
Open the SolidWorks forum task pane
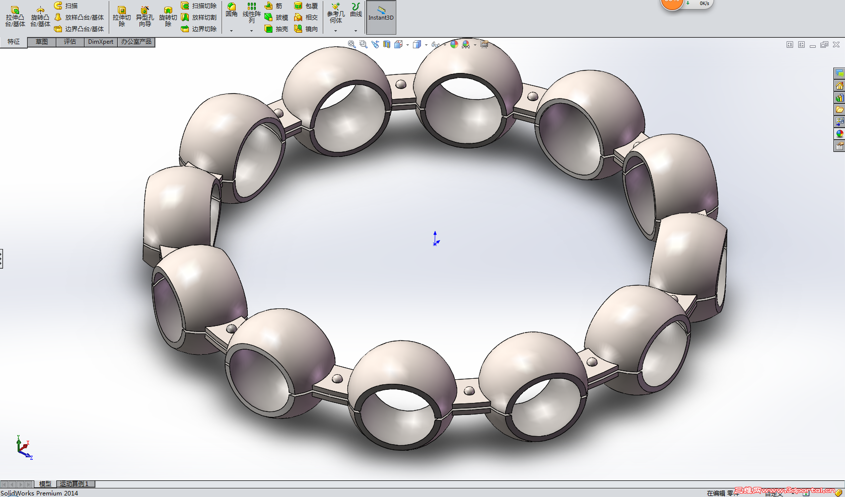coord(839,73)
